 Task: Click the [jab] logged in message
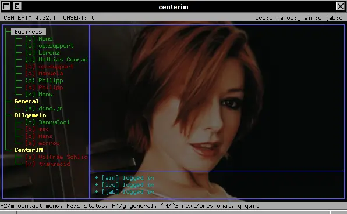click(x=124, y=192)
